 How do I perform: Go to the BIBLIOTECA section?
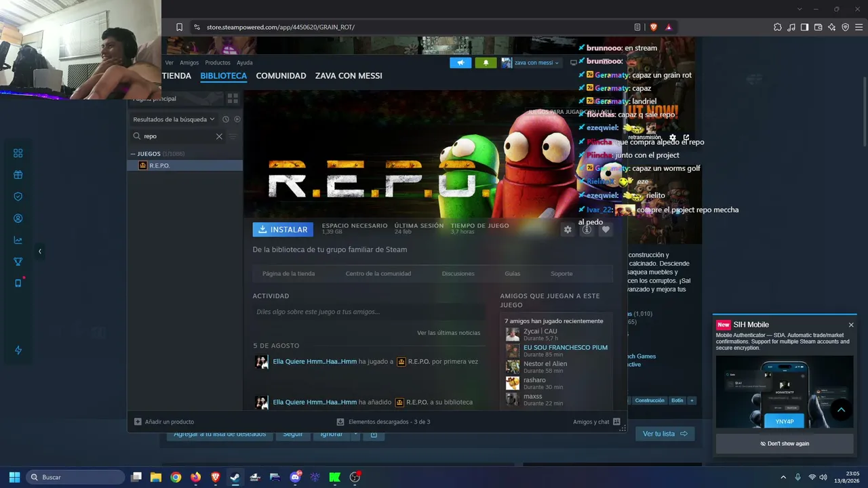point(224,76)
